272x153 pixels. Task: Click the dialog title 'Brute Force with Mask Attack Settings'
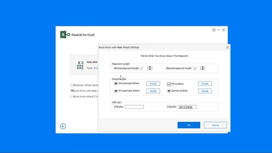coord(119,47)
